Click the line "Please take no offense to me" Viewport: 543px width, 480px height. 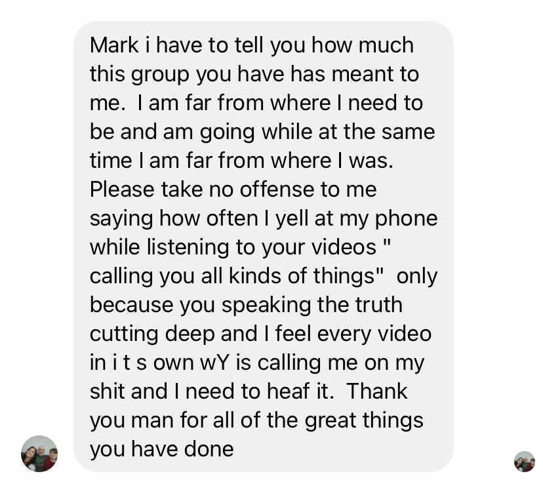pos(233,190)
